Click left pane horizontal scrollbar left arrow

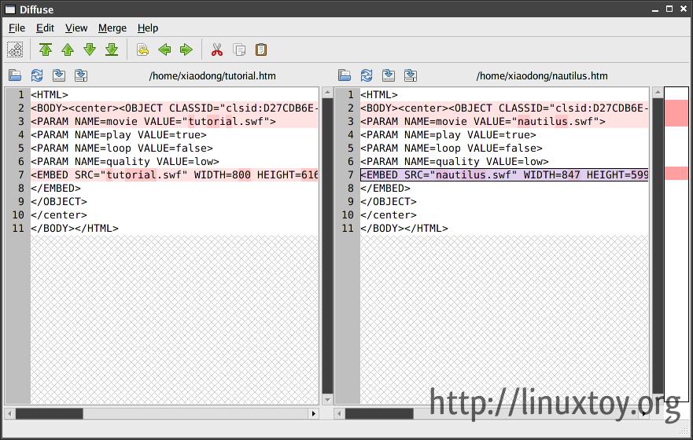click(9, 413)
